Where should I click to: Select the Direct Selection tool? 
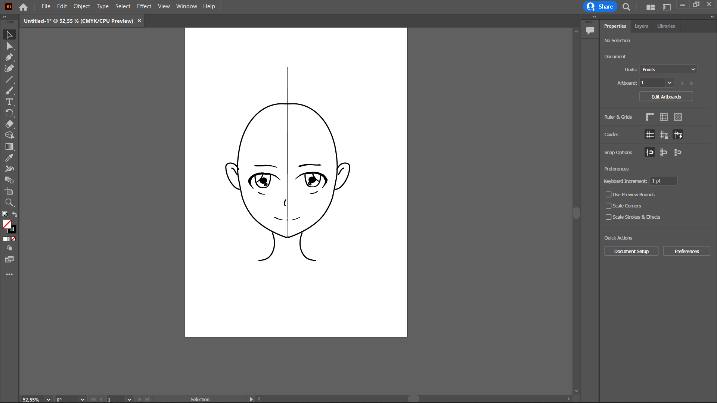(x=9, y=46)
